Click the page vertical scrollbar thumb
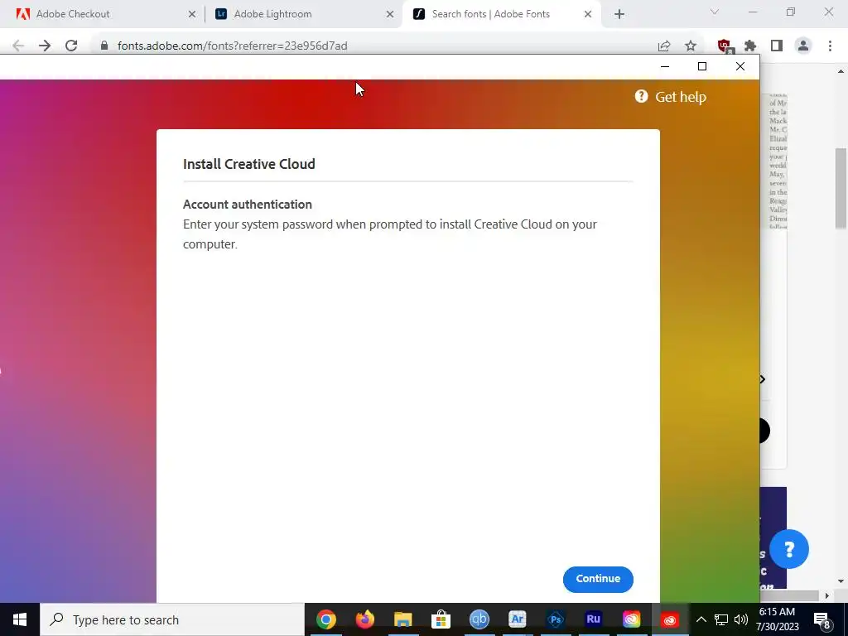This screenshot has width=848, height=636. pos(841,188)
